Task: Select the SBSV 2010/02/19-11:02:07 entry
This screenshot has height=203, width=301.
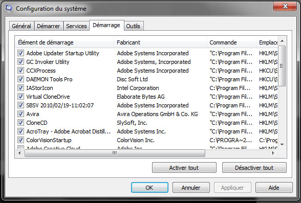Action: click(x=60, y=105)
